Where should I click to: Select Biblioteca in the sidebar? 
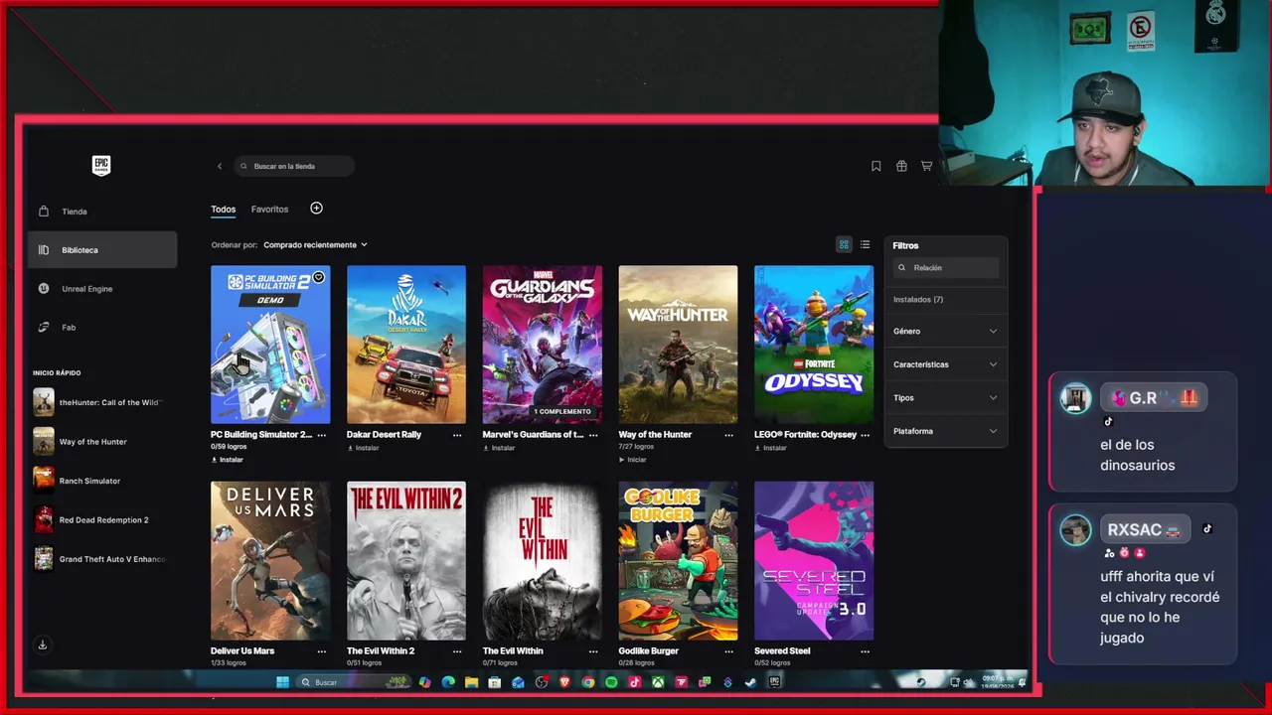(102, 250)
